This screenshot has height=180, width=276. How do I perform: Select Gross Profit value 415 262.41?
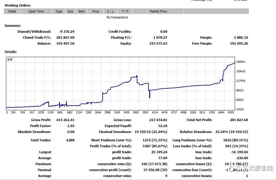(65, 120)
